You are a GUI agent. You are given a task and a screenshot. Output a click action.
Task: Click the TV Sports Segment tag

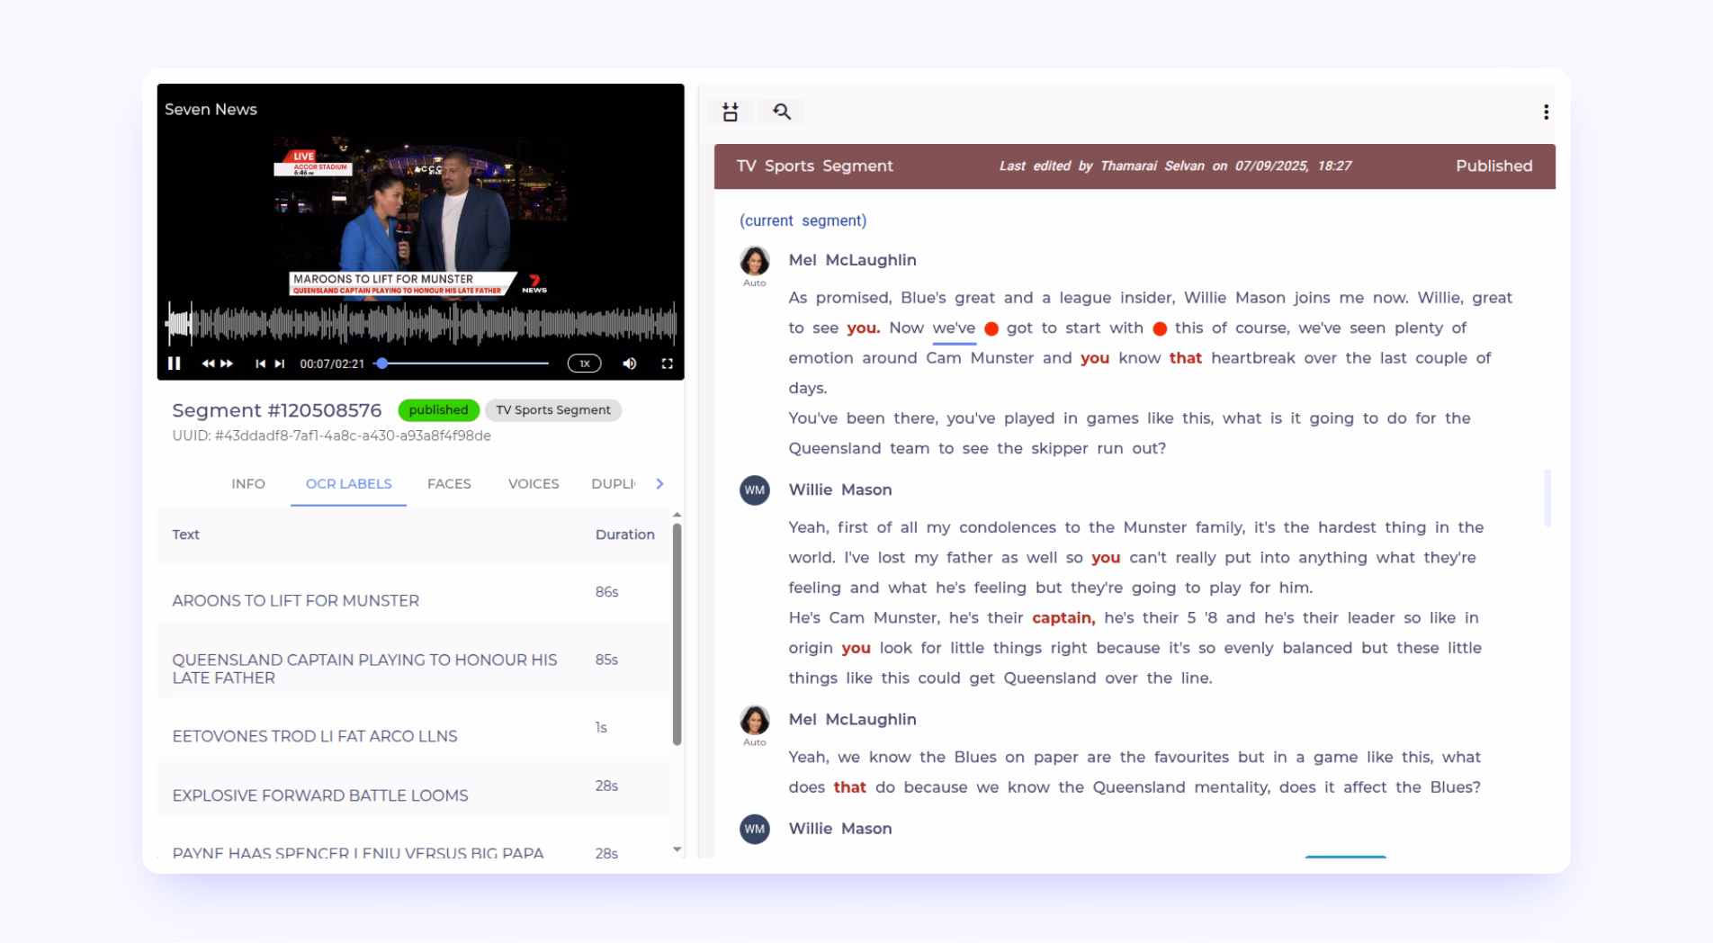pos(553,410)
